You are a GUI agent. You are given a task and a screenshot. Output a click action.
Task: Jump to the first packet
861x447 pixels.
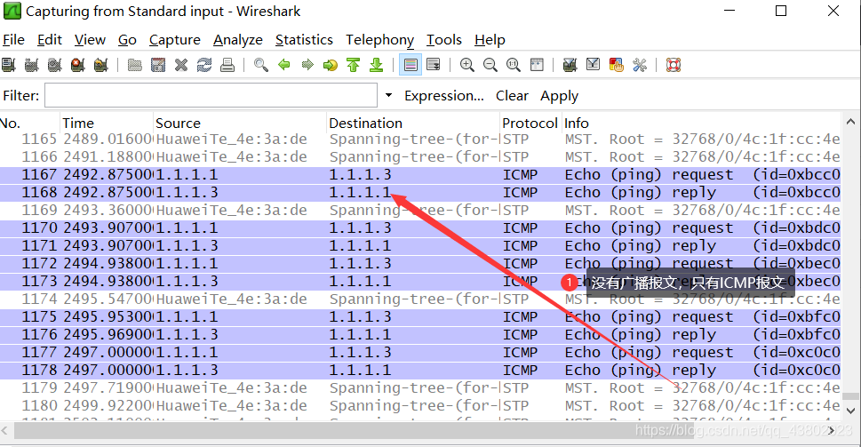(x=354, y=65)
